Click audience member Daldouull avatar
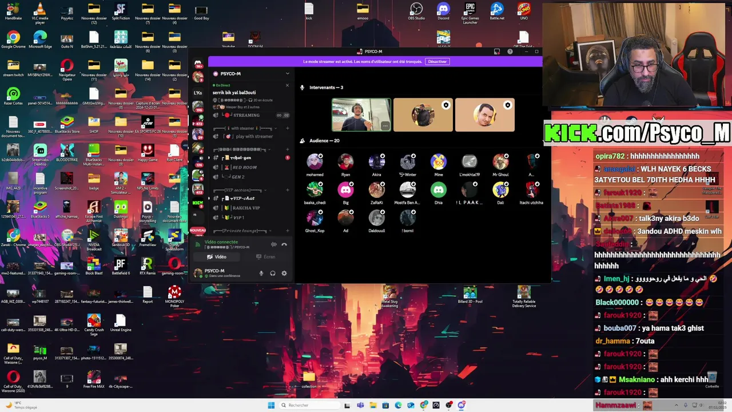The height and width of the screenshot is (412, 732). (x=376, y=218)
